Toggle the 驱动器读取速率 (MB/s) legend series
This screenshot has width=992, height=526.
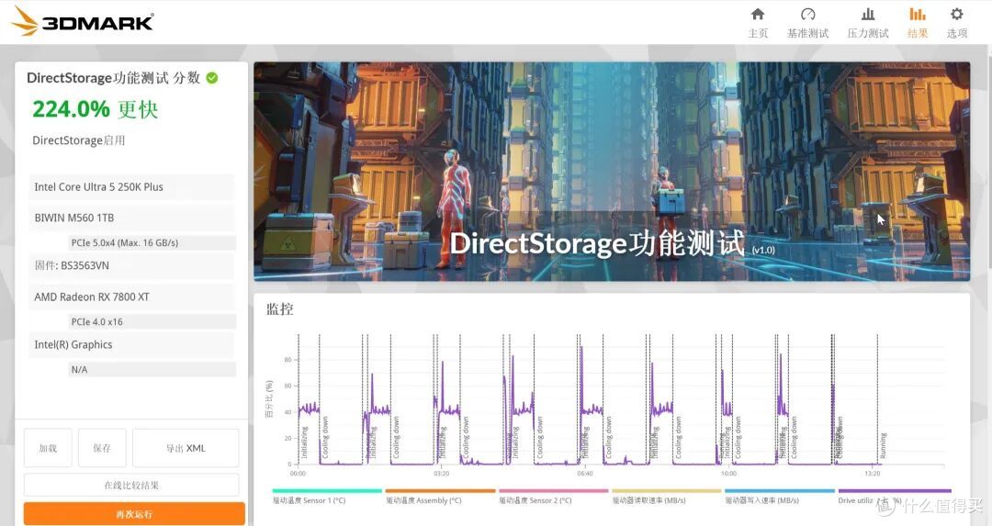[667, 497]
